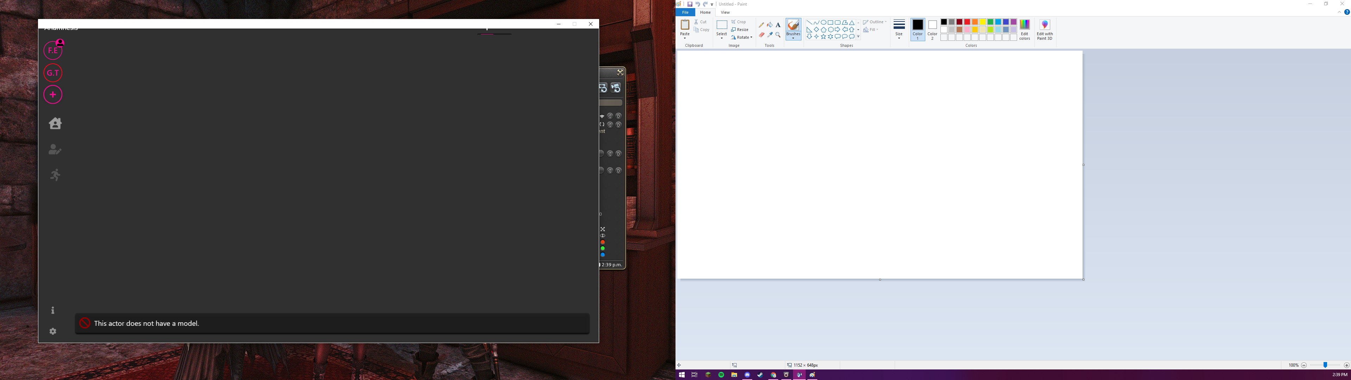Pick the yellow color in palette

click(x=983, y=22)
